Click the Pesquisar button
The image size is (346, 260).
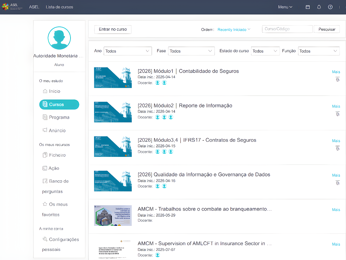click(327, 29)
